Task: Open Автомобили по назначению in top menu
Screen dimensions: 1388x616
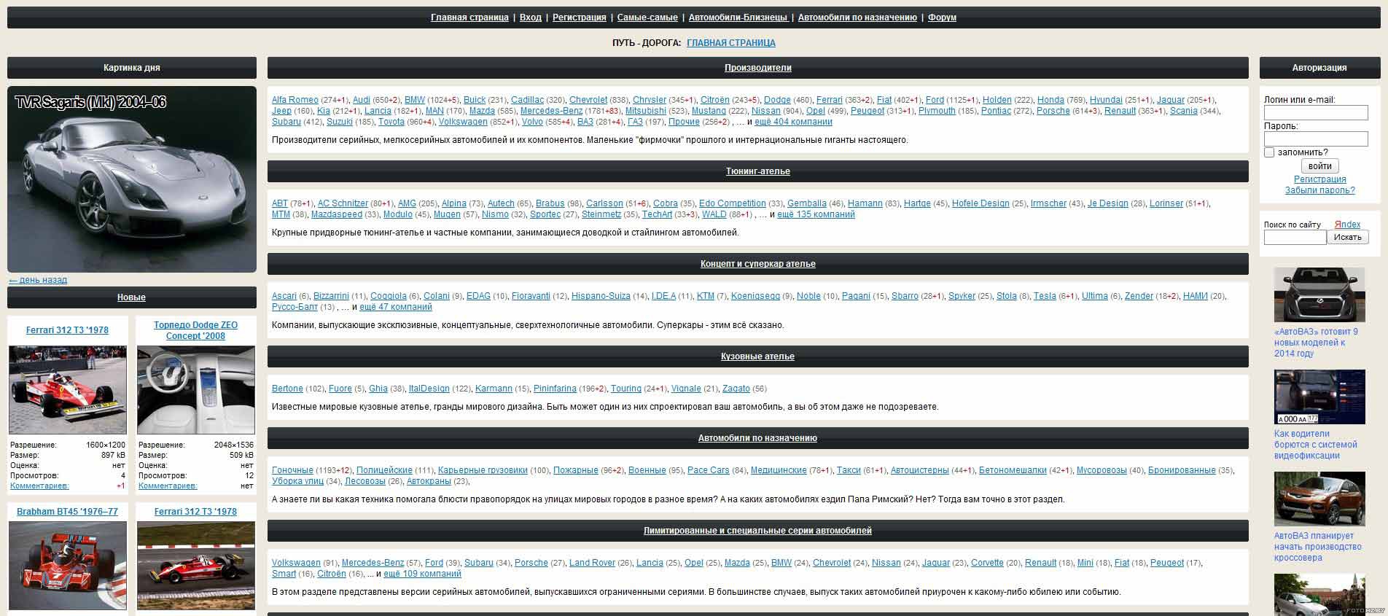Action: (857, 17)
